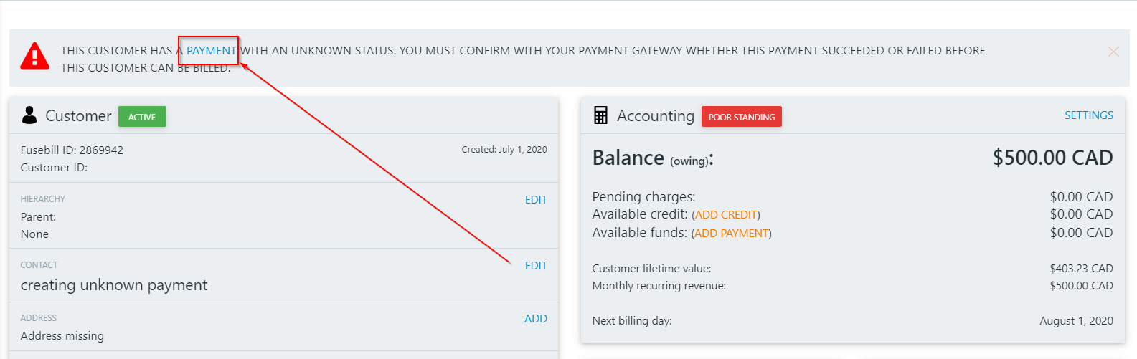1137x359 pixels.
Task: Click ADD CREDIT link
Action: (726, 215)
